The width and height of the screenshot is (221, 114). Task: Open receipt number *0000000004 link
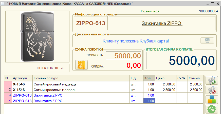pyautogui.click(x=208, y=11)
